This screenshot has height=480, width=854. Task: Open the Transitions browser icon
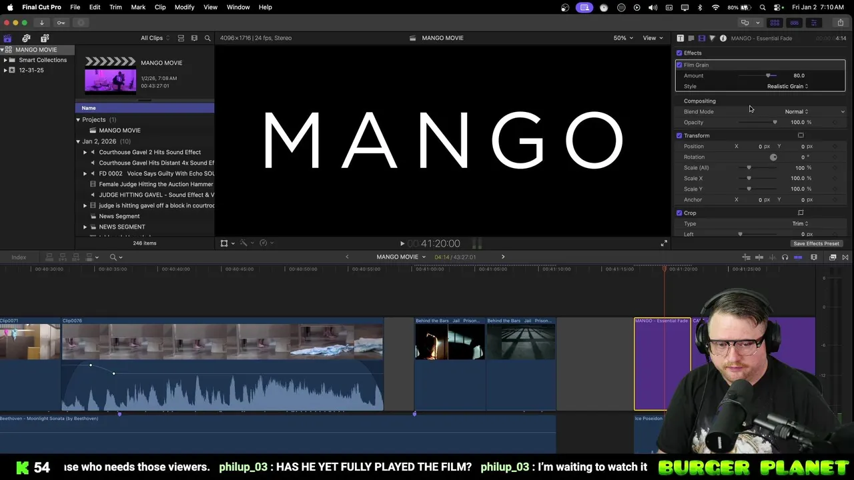[845, 257]
